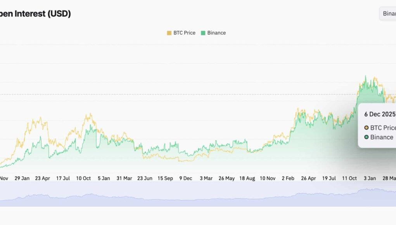Select the 10 Oct x-axis label
Viewport: 396px width, 225px height.
click(83, 178)
